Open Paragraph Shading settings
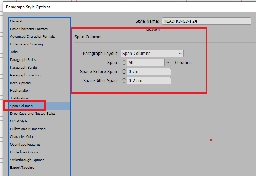 tap(25, 75)
